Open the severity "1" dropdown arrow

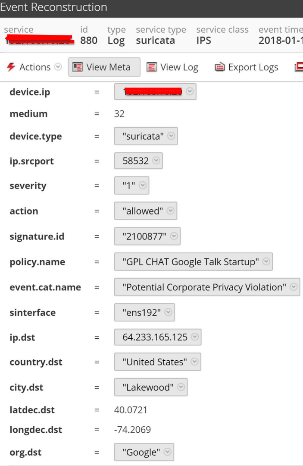click(x=142, y=186)
